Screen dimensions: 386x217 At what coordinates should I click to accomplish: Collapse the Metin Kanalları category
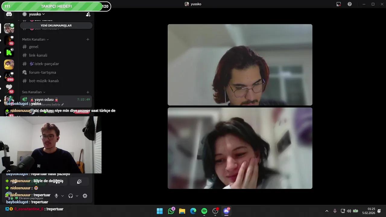(35, 39)
